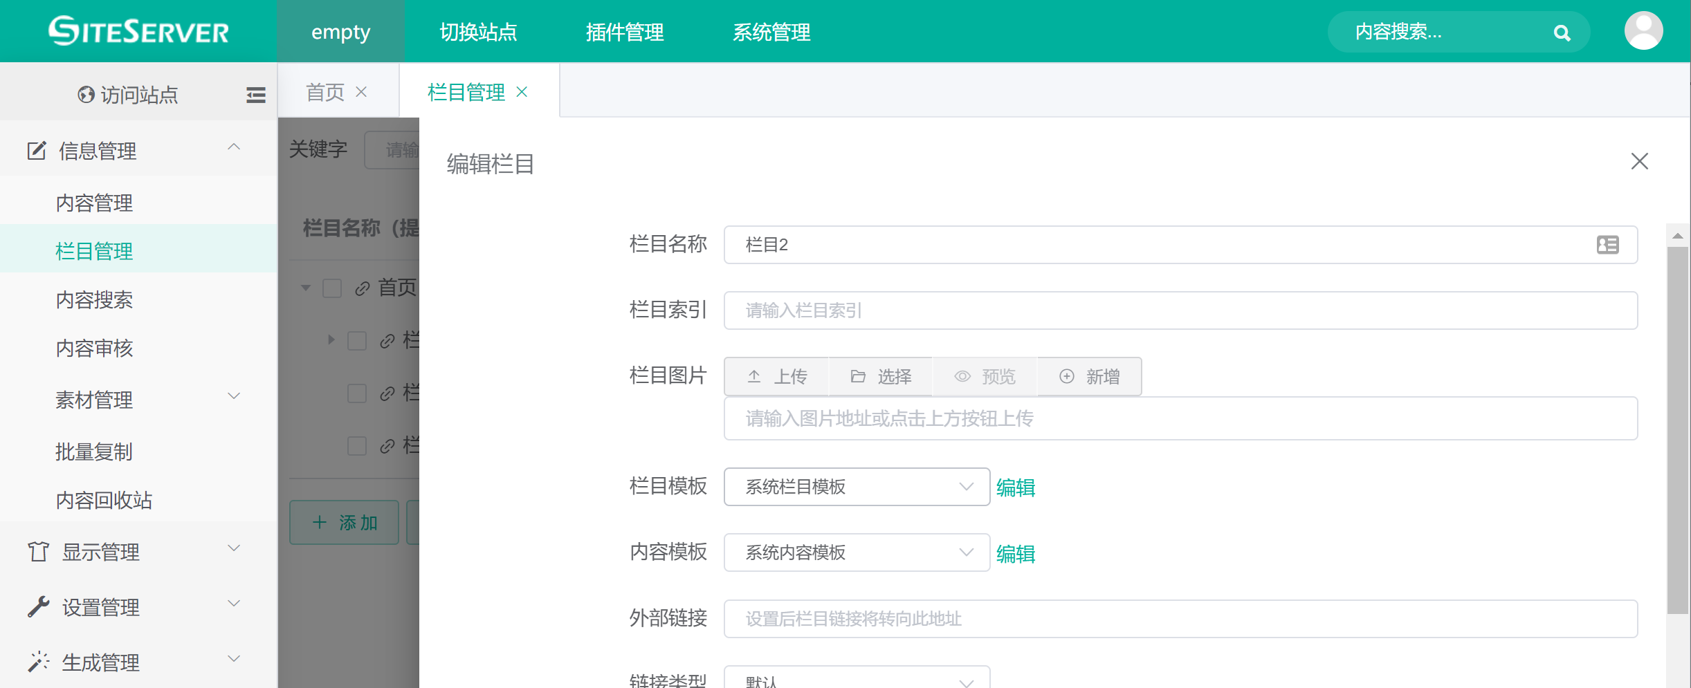Click the link icon beside 首页 tree node
Screen dimensions: 1691x688
tap(362, 288)
